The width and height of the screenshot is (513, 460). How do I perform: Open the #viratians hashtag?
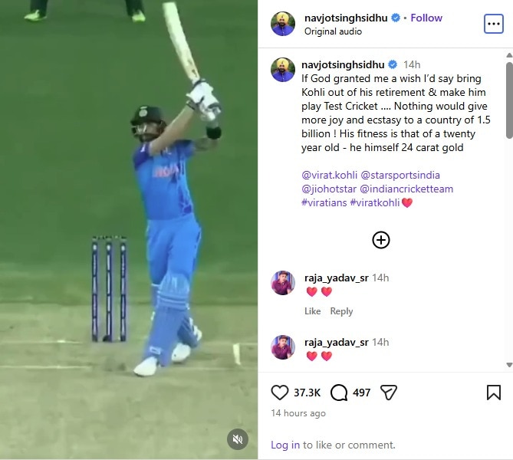[x=324, y=202]
